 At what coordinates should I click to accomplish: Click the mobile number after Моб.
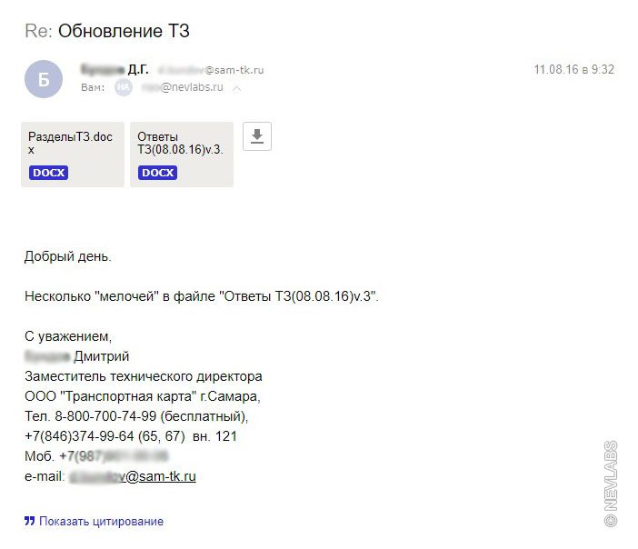click(114, 456)
